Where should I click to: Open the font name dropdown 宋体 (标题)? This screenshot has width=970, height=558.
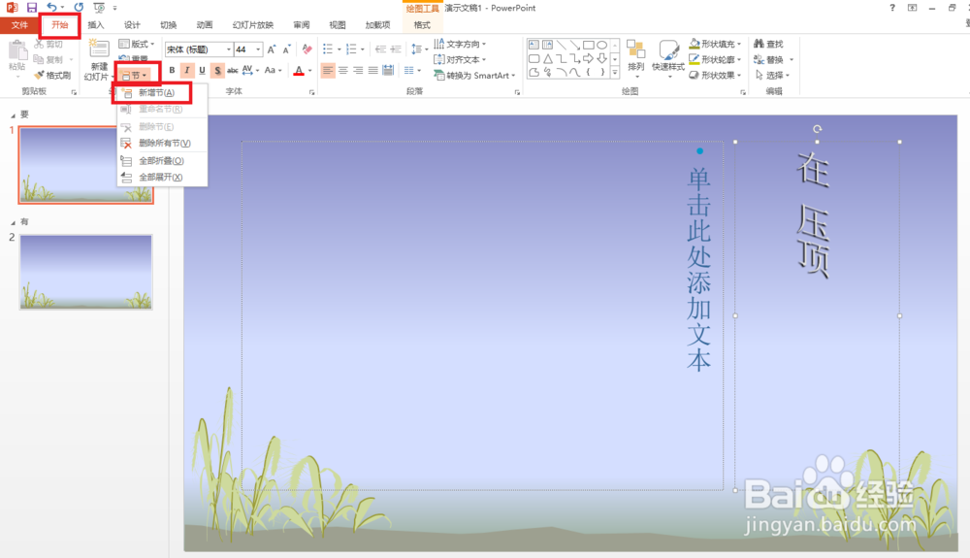(x=228, y=49)
